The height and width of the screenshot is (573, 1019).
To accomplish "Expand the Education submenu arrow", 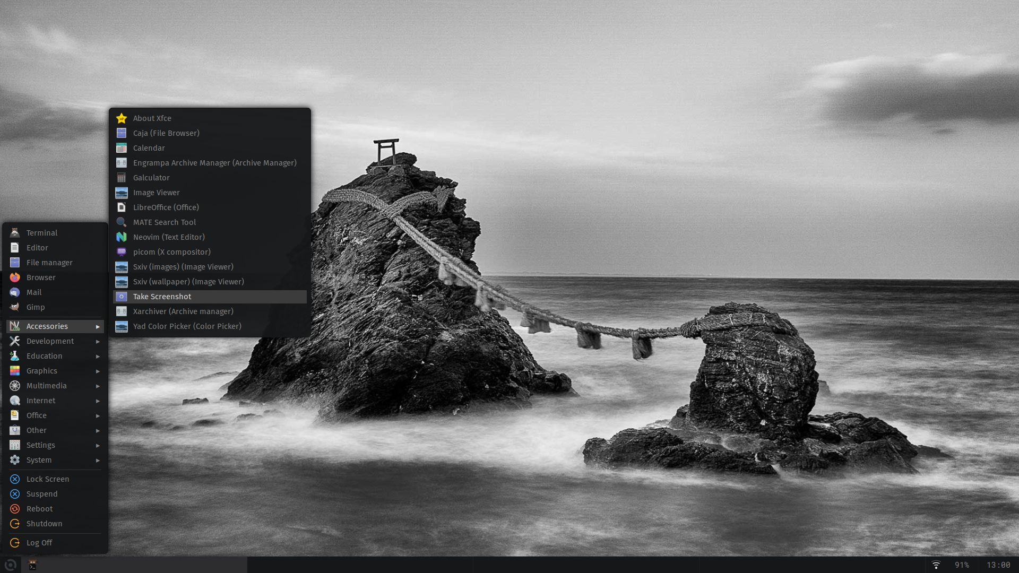I will coord(98,356).
